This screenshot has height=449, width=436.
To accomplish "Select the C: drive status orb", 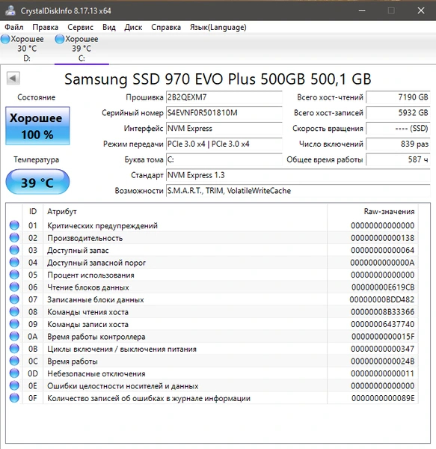I will (60, 39).
